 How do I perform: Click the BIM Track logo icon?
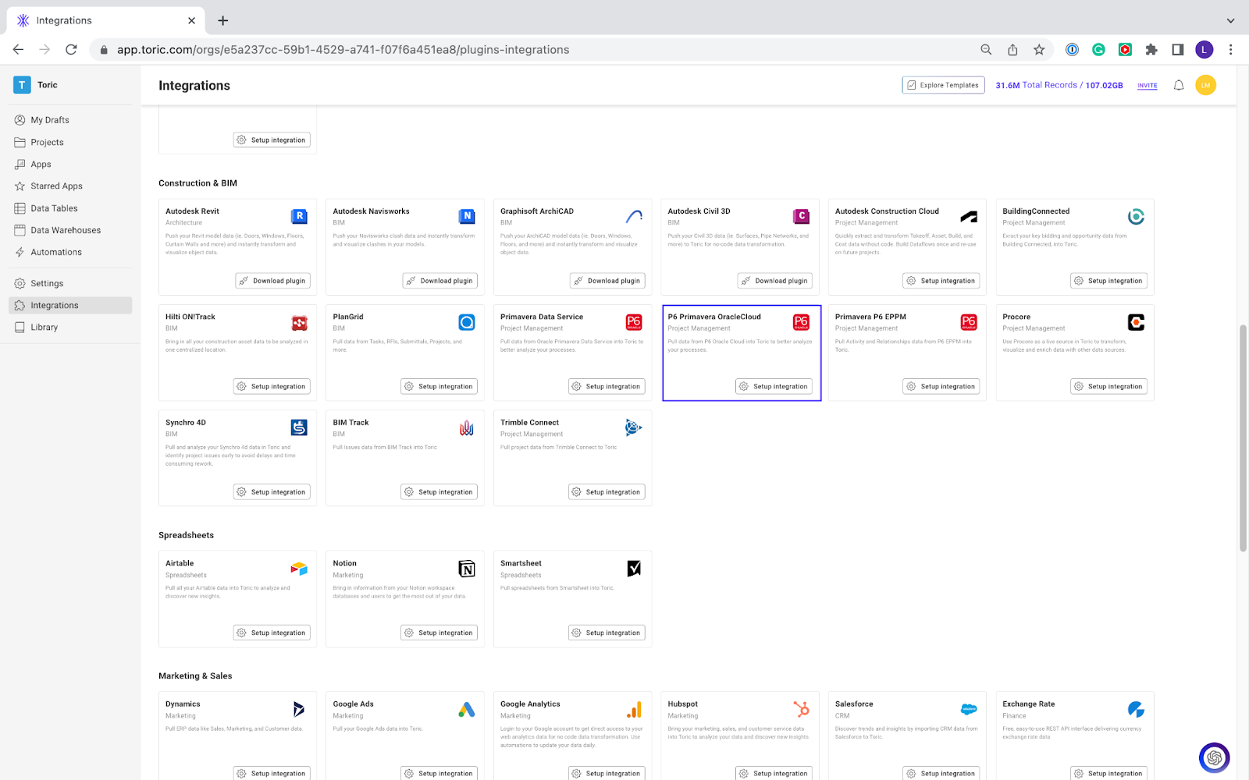(467, 427)
